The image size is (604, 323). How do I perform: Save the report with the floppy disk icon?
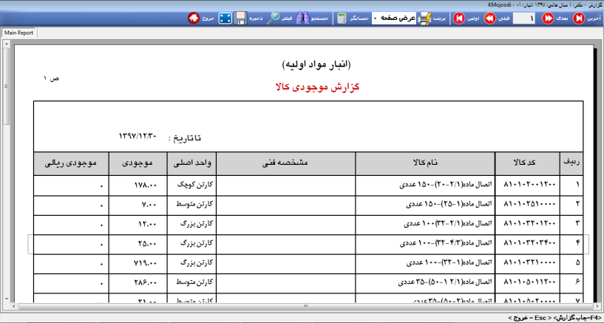pyautogui.click(x=241, y=17)
